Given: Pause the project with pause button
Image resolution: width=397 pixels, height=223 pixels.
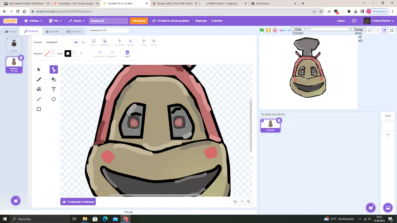Looking at the screenshot, I should point(268,30).
